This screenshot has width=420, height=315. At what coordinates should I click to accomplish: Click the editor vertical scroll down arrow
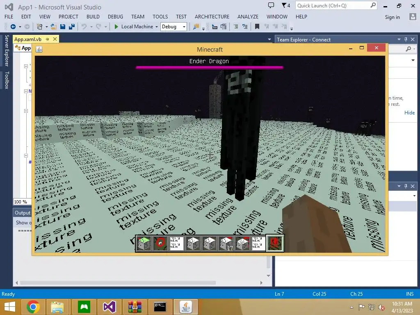(268, 276)
